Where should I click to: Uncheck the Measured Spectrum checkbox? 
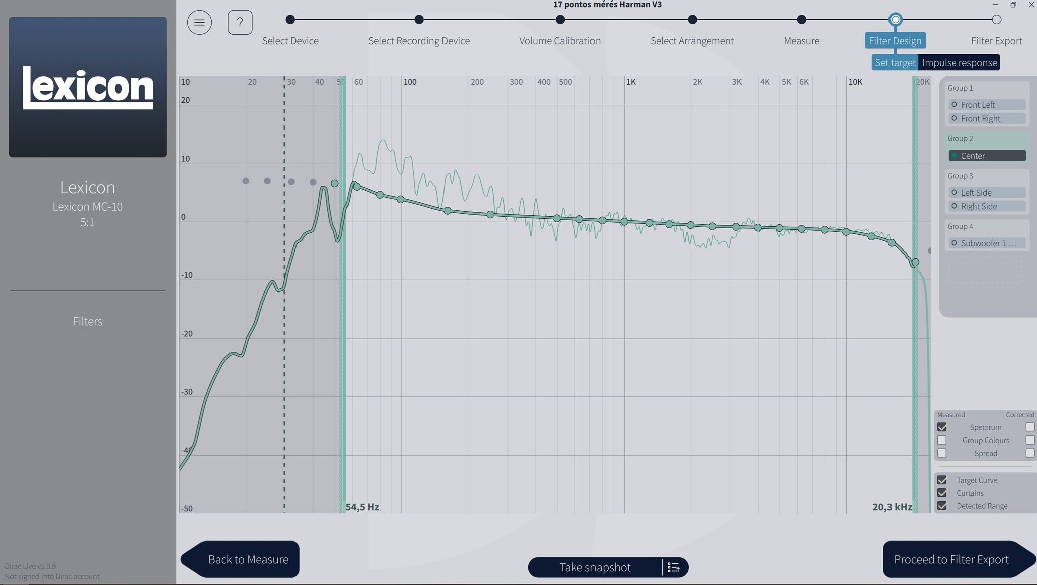tap(942, 427)
